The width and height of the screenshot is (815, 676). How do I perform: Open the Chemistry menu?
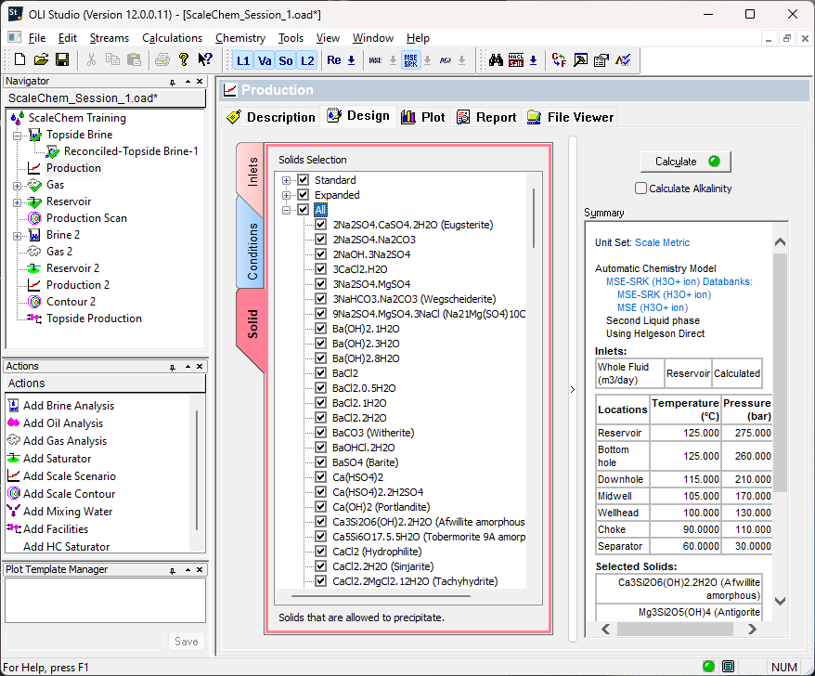pyautogui.click(x=240, y=38)
